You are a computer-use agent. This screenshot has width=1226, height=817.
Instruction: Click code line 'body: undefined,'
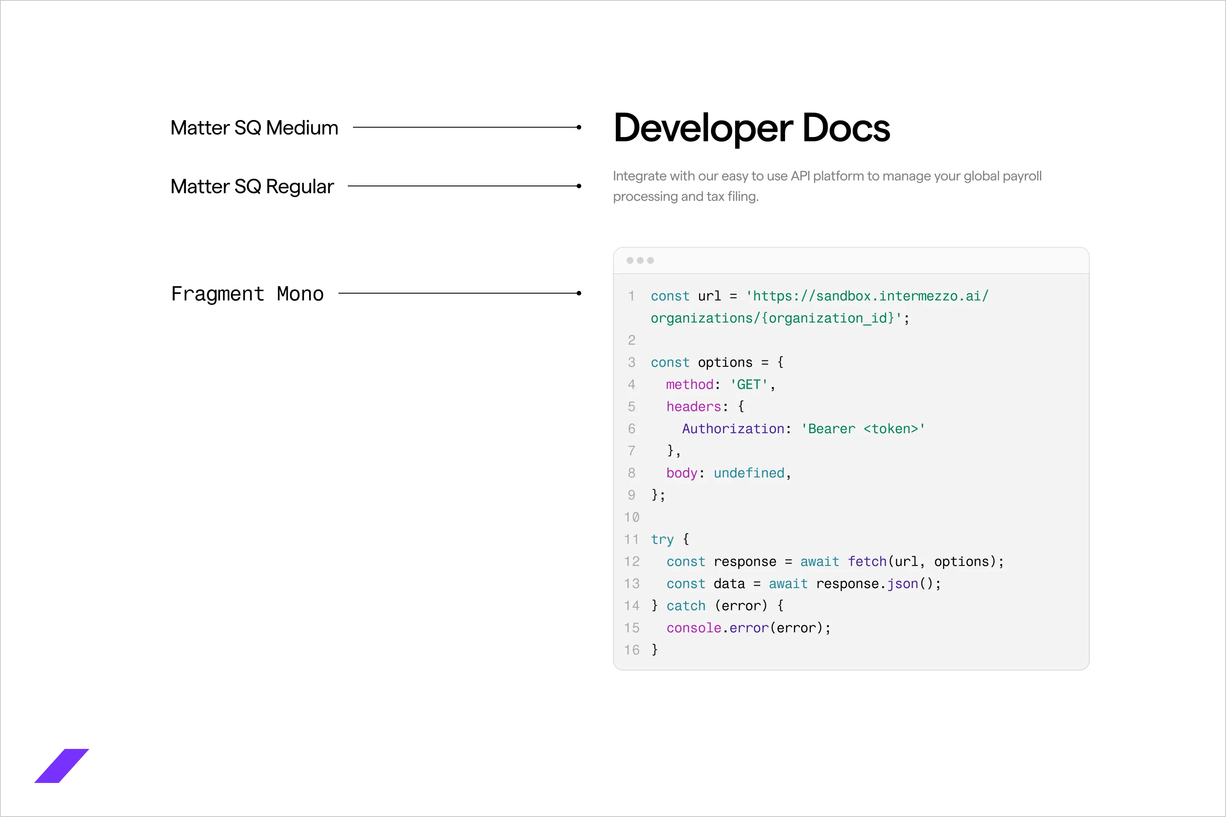point(729,473)
